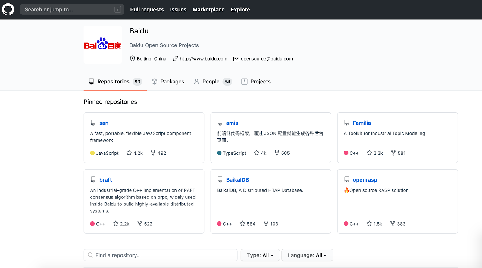482x268 pixels.
Task: Click the star icon on the openrasp card
Action: pyautogui.click(x=369, y=223)
